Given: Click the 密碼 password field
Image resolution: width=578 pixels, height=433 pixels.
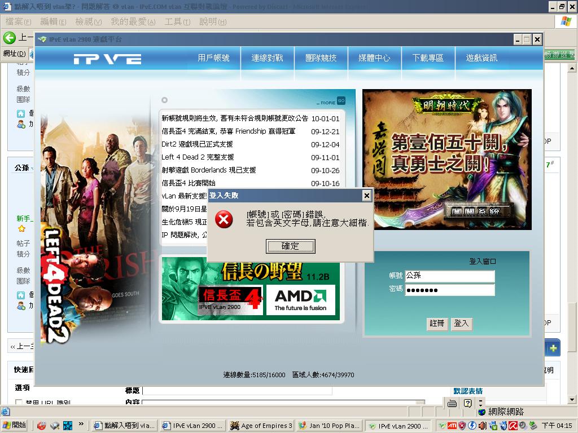Looking at the screenshot, I should coord(449,290).
